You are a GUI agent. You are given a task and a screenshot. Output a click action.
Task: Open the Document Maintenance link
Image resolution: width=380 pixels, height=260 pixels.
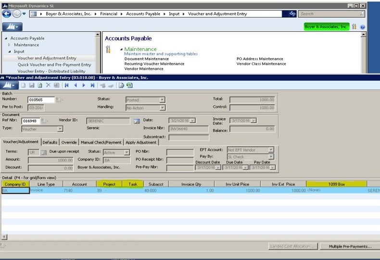[146, 59]
